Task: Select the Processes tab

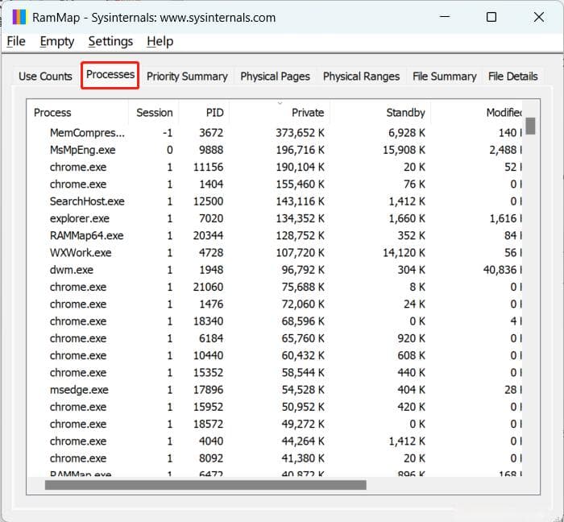Action: [x=110, y=75]
